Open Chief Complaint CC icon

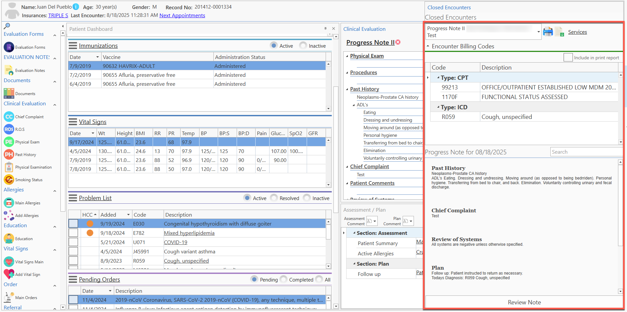pos(9,117)
